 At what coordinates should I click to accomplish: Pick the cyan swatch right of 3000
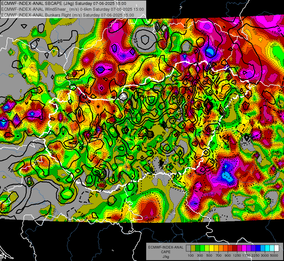(x=267, y=248)
